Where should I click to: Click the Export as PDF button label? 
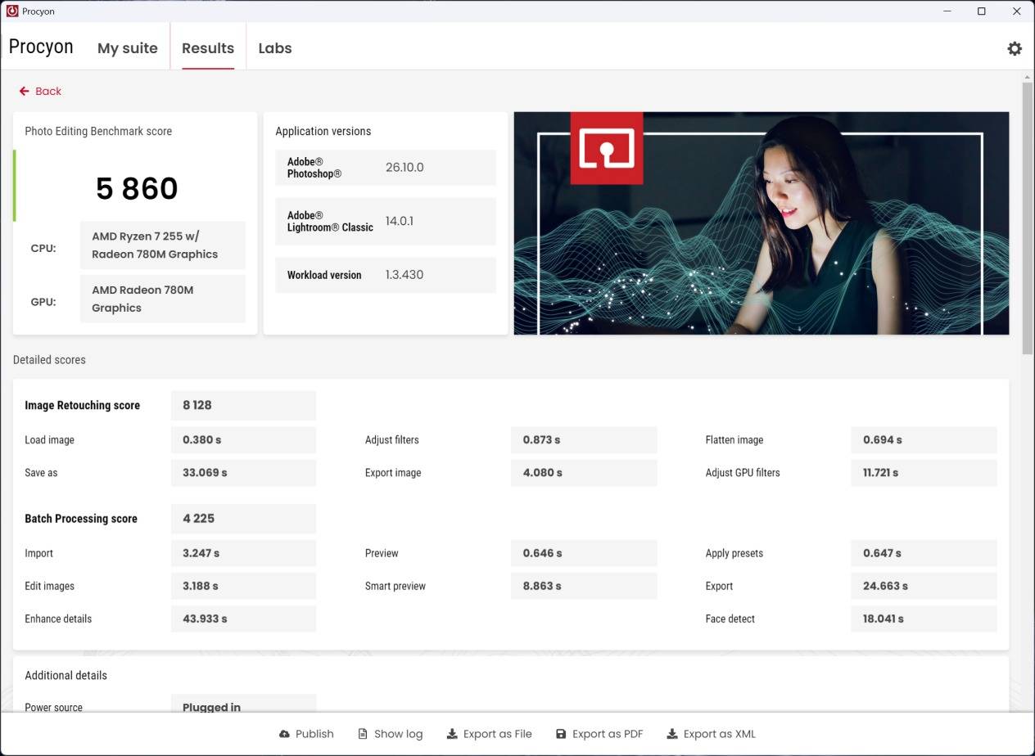[x=607, y=734]
